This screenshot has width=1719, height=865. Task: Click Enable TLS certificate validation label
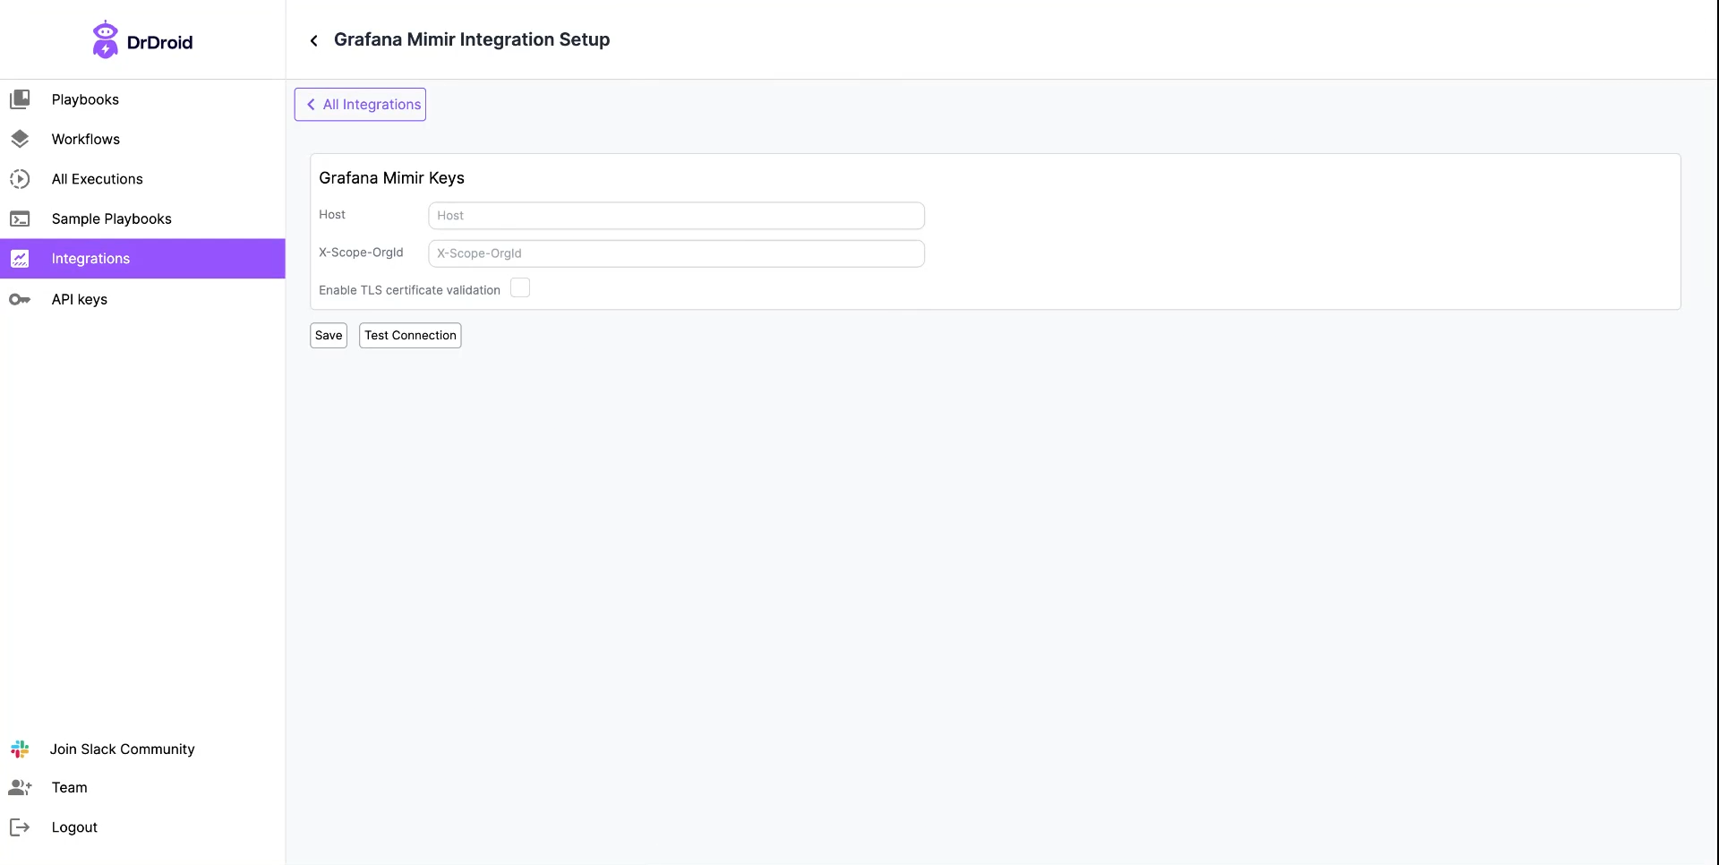pyautogui.click(x=409, y=290)
